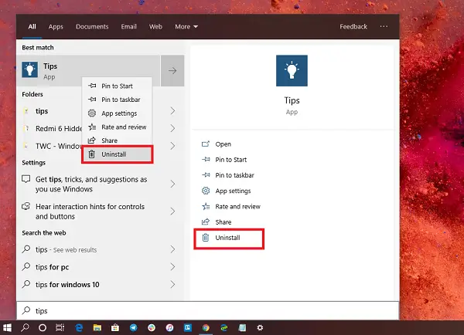Open File Explorer from the taskbar

click(x=97, y=327)
